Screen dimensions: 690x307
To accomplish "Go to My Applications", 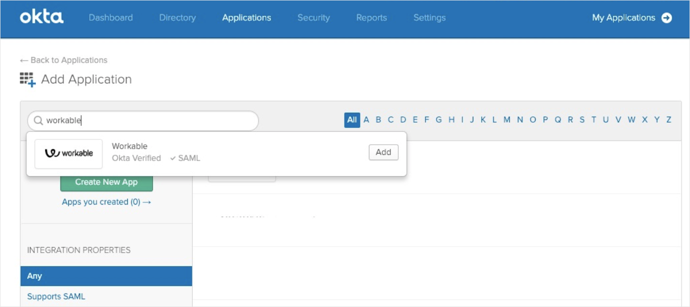I will 624,18.
